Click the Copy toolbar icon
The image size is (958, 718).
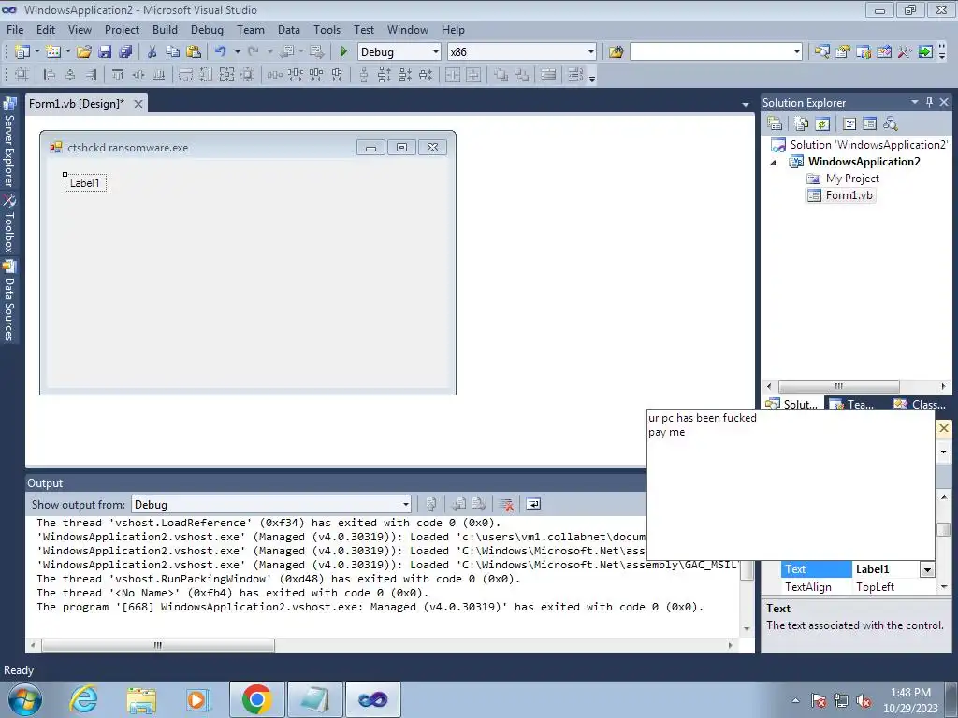173,52
